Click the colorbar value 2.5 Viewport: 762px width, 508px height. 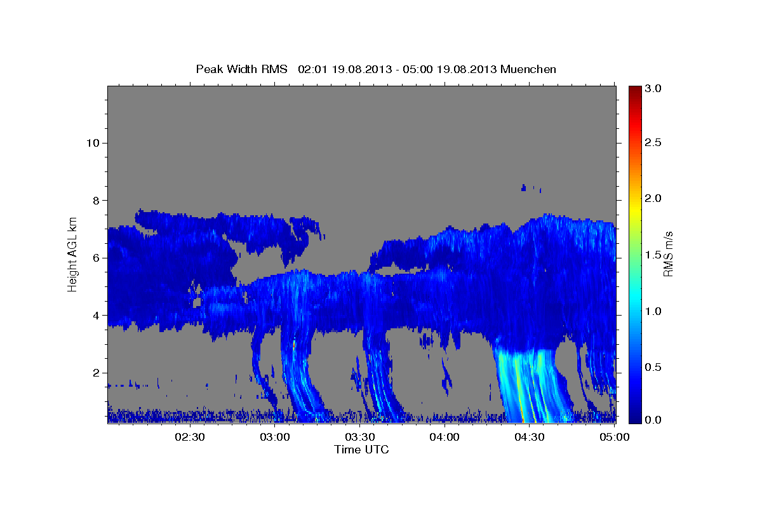654,143
